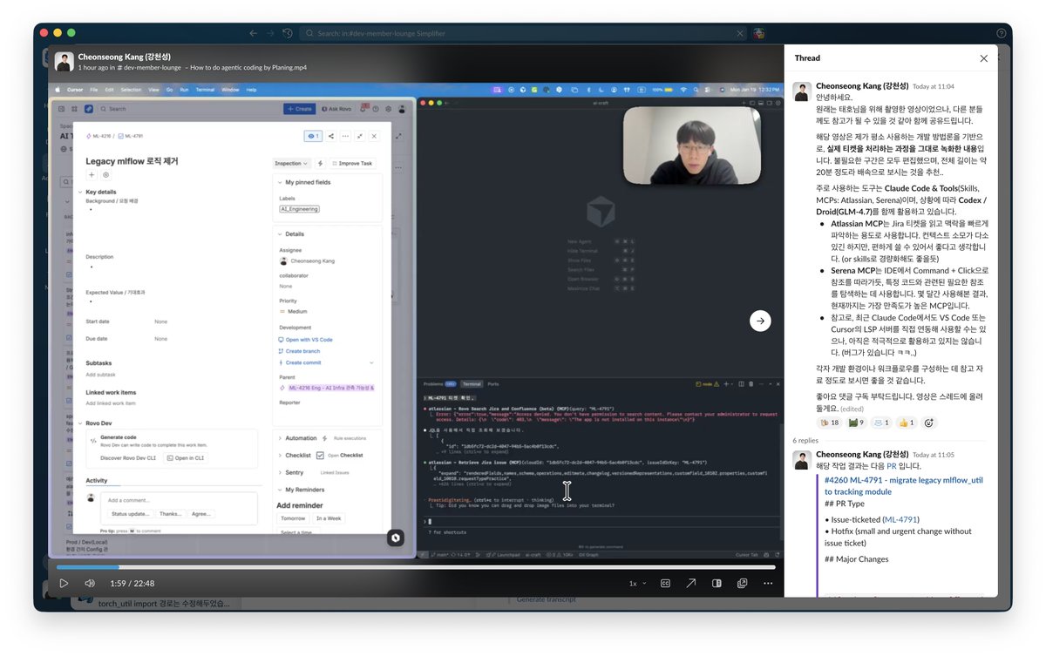The width and height of the screenshot is (1046, 656).
Task: Open the #4260 ML-4791 pull request title link
Action: tap(903, 485)
